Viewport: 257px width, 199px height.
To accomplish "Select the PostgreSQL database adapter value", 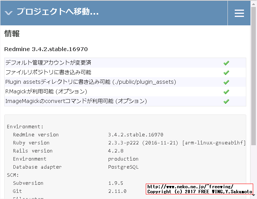I will pyautogui.click(x=123, y=167).
